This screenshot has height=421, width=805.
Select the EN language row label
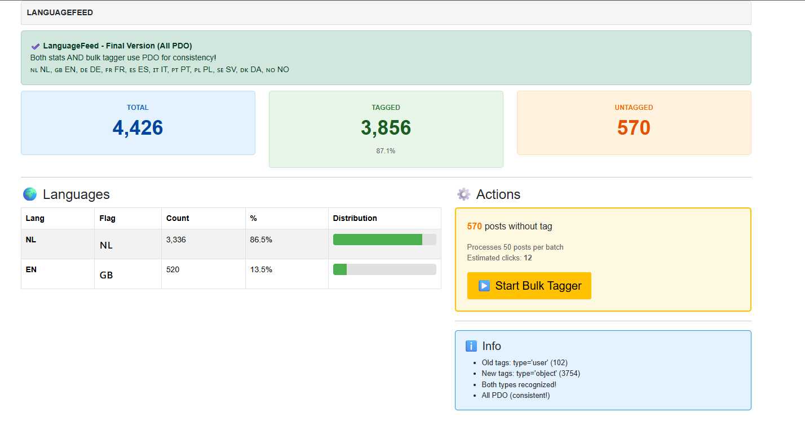[31, 269]
